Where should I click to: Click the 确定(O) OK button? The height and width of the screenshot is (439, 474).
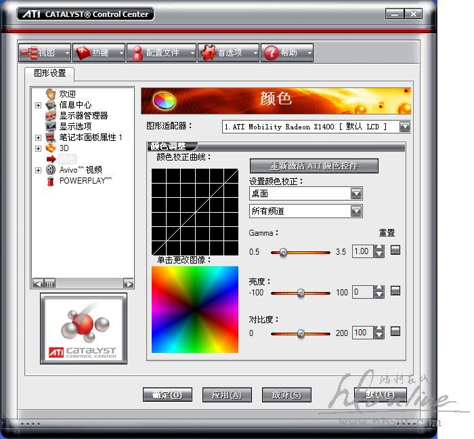point(167,395)
